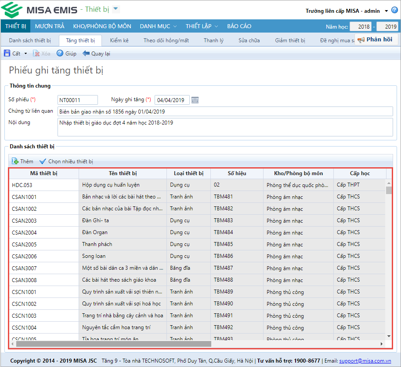Viewport: 401px width, 367px height.
Task: Click the support@misa.com.vn email link
Action: (x=365, y=360)
